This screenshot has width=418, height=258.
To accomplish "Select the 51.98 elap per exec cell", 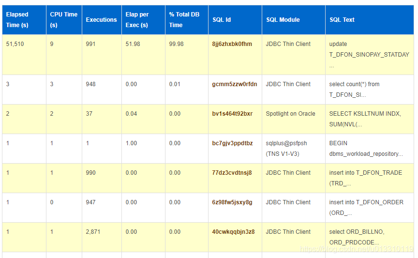I will pos(143,55).
